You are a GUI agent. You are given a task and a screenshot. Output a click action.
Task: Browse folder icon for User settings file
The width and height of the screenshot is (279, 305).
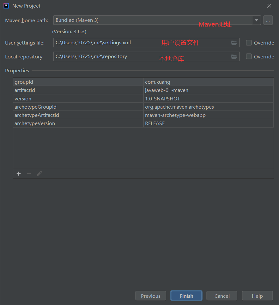point(234,43)
